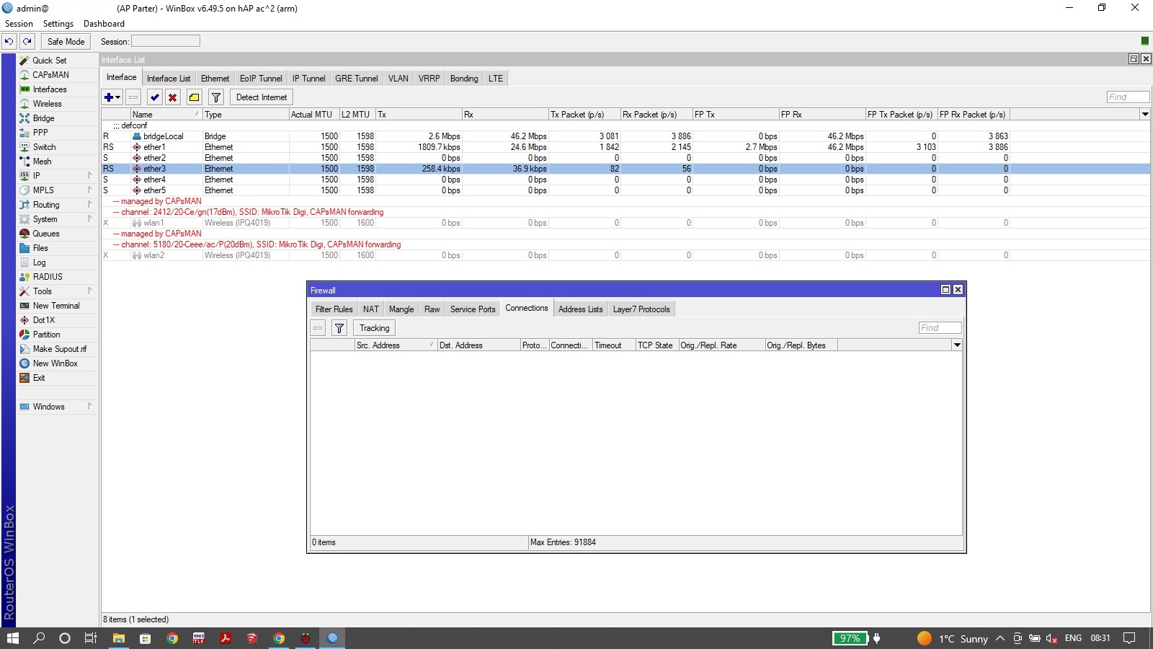Screen dimensions: 1153x649
Task: Open the Interface List columns dropdown arrow
Action: coord(1144,115)
